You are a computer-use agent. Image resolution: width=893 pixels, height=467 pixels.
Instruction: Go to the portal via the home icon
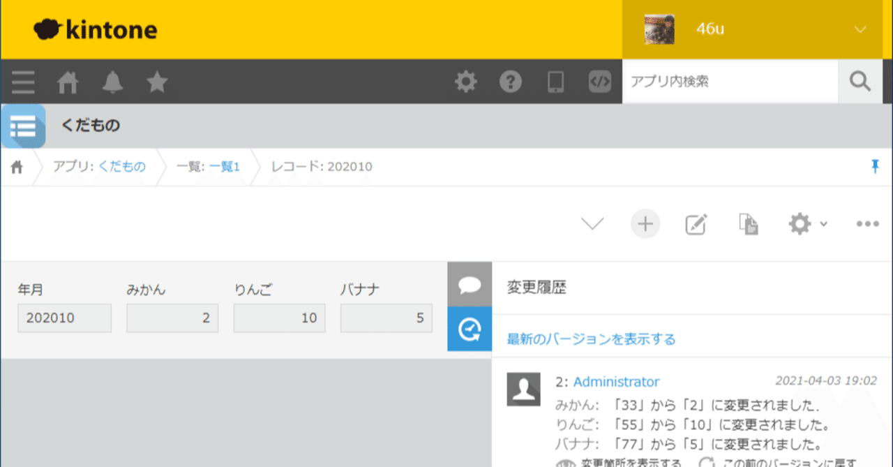68,82
